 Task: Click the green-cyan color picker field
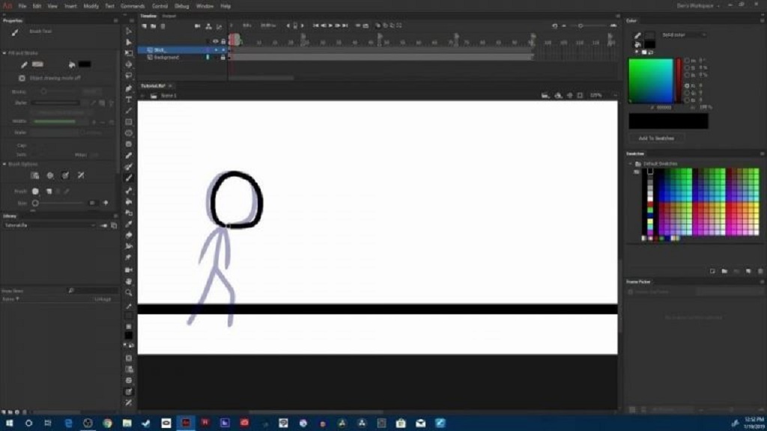[x=651, y=81]
